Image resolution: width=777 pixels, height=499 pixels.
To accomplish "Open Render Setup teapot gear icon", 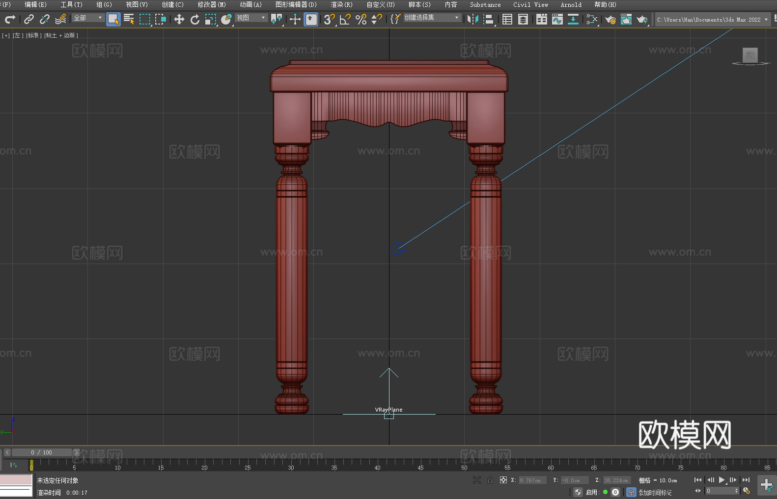I will [x=610, y=19].
